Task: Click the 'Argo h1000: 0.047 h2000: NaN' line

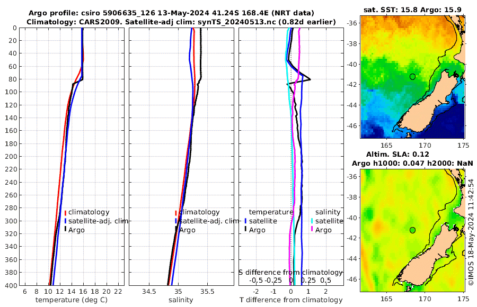Action: click(x=412, y=164)
